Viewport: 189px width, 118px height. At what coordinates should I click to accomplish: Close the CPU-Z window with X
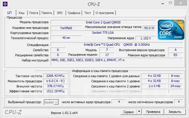tap(180, 3)
